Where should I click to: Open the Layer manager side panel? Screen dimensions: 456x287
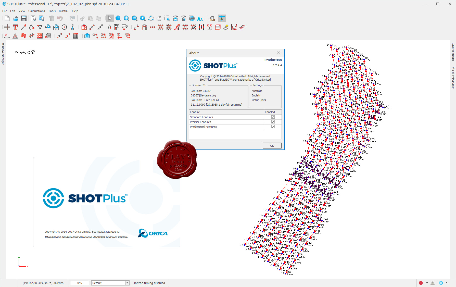tap(453, 52)
